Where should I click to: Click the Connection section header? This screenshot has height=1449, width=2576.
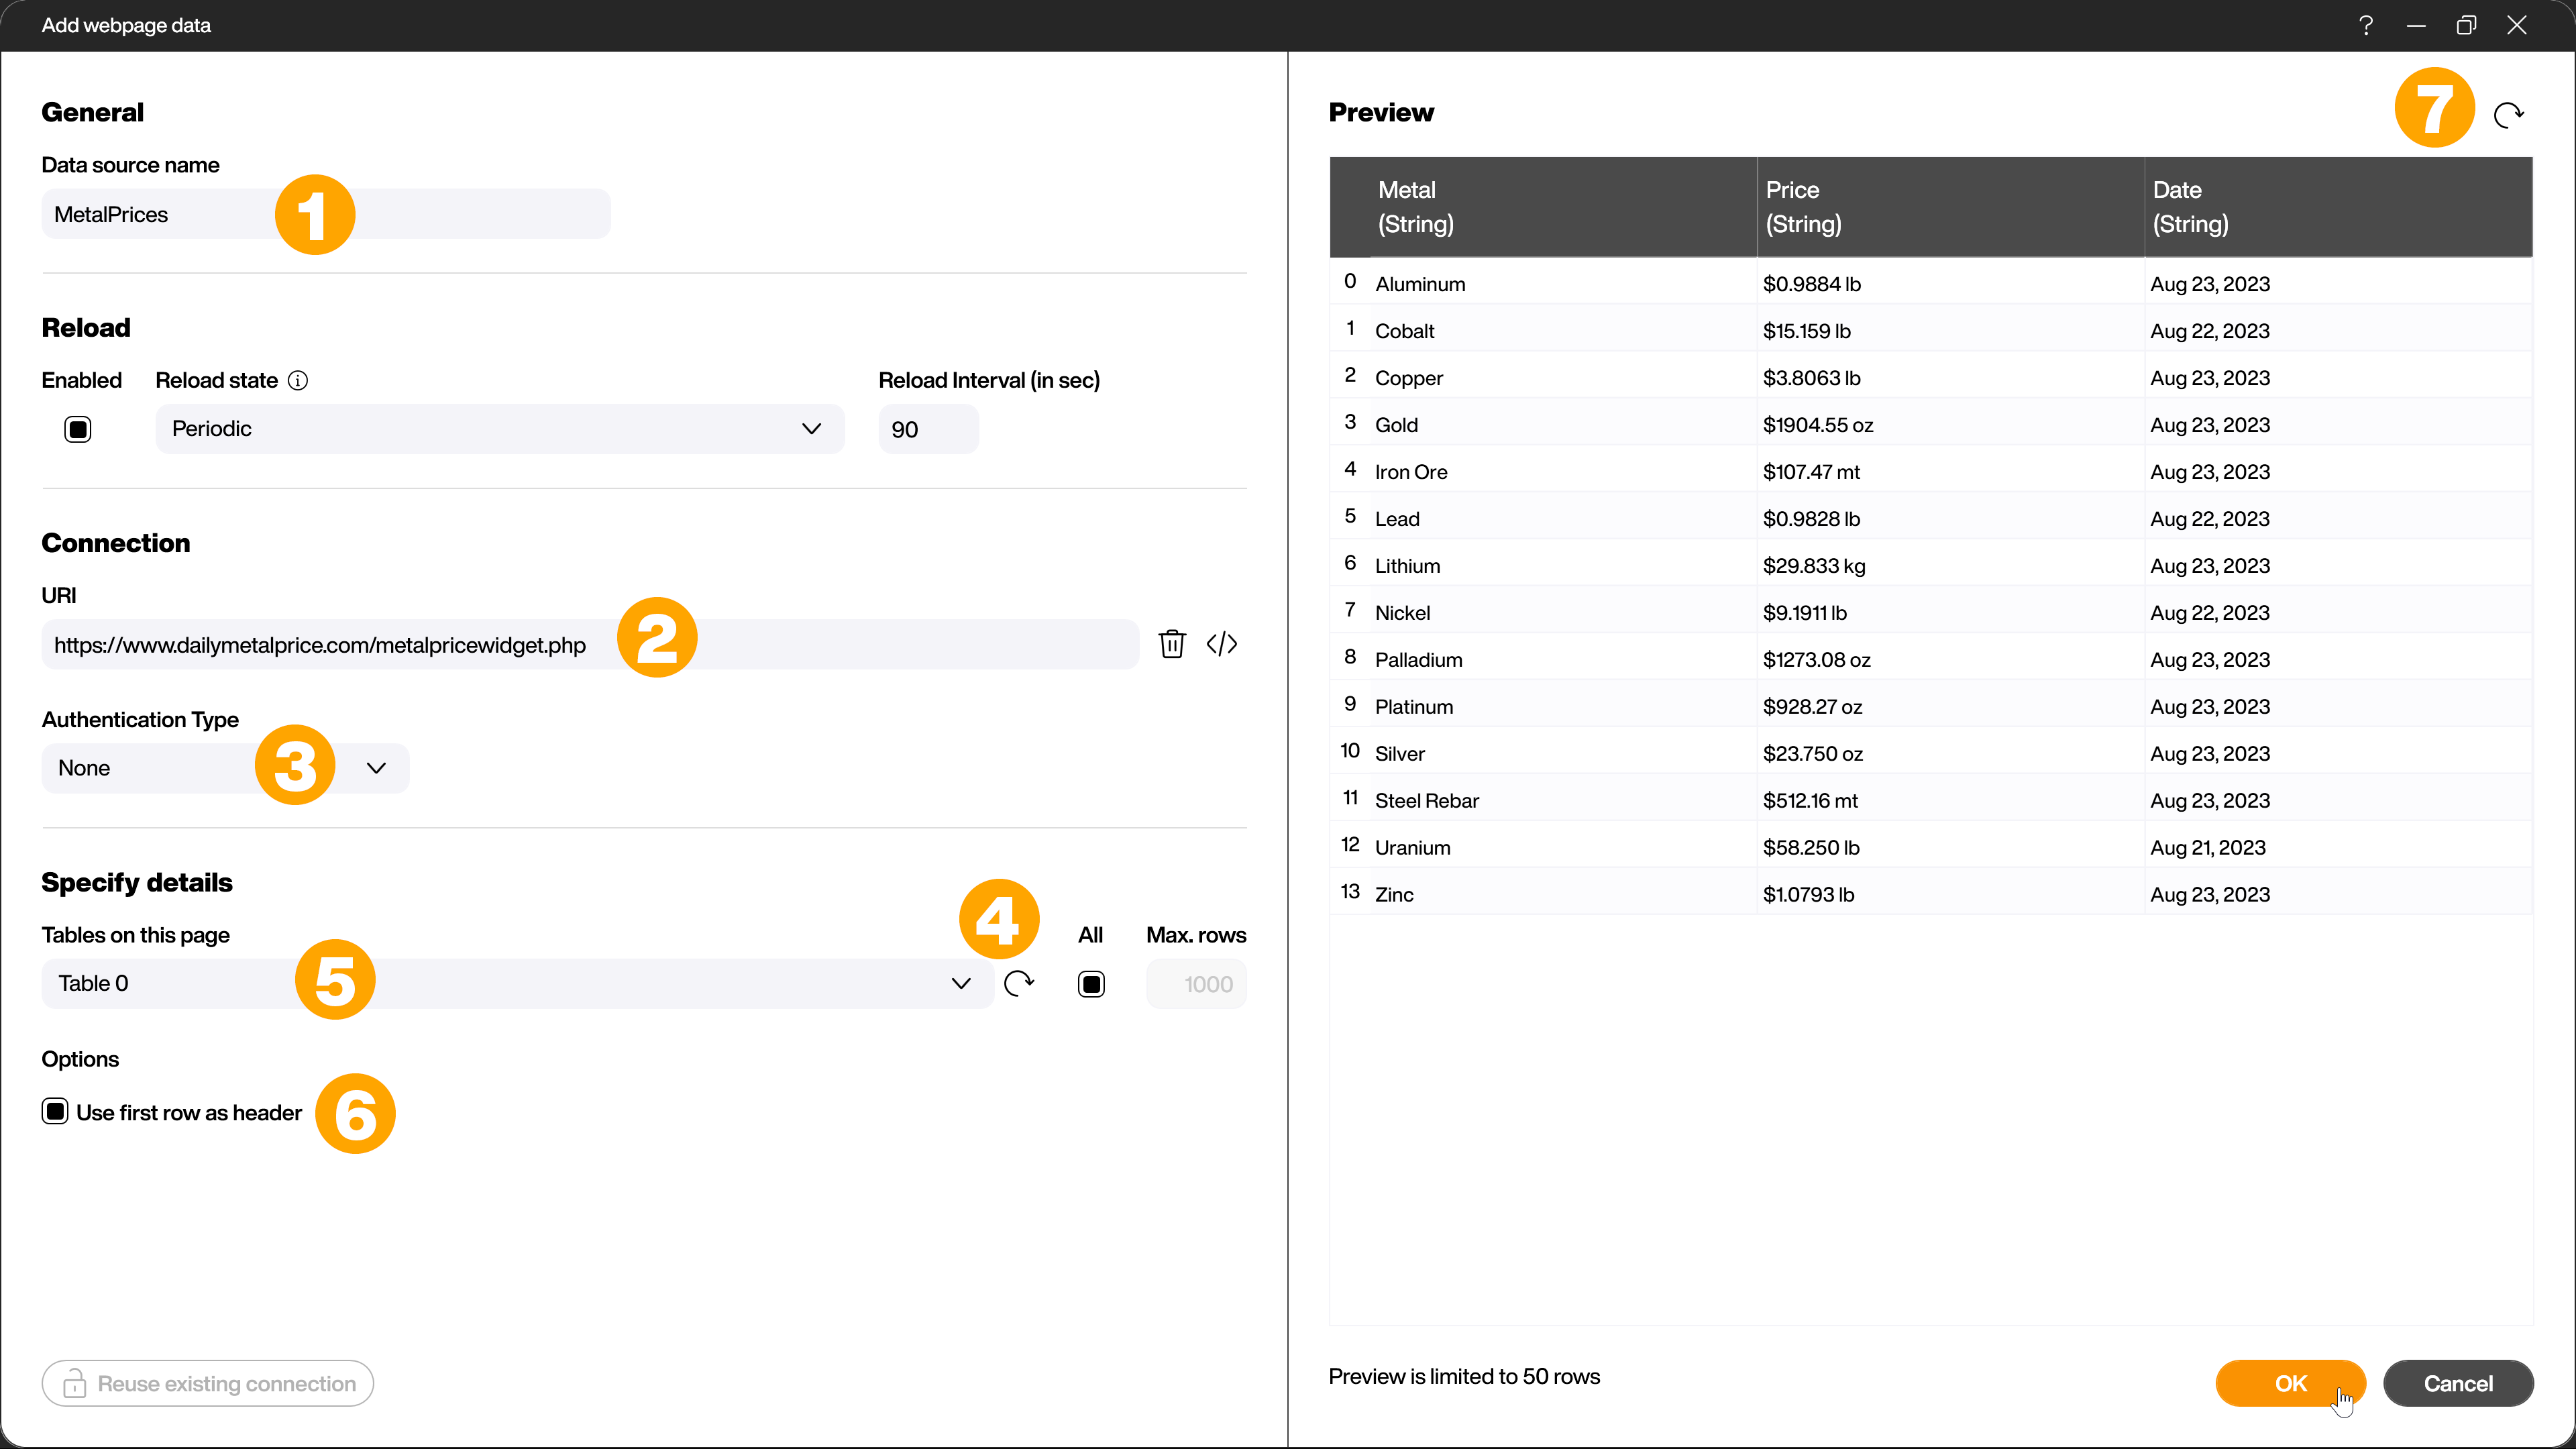pos(115,543)
